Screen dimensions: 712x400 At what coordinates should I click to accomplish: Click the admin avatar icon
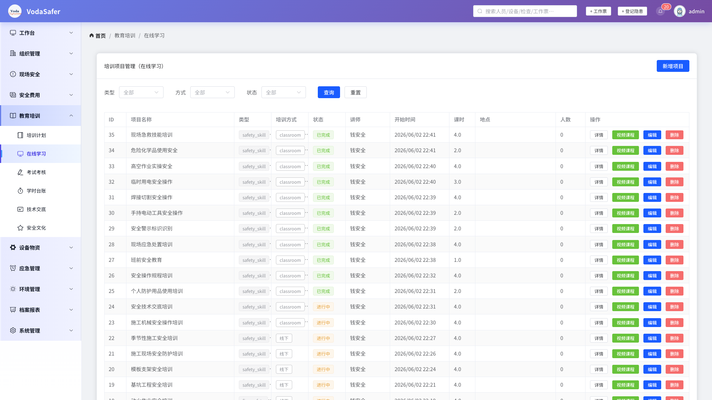[680, 11]
